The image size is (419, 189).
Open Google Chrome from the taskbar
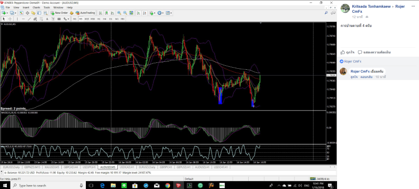point(167,185)
